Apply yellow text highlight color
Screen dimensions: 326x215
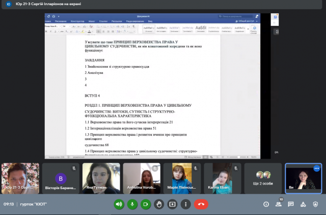click(83, 32)
